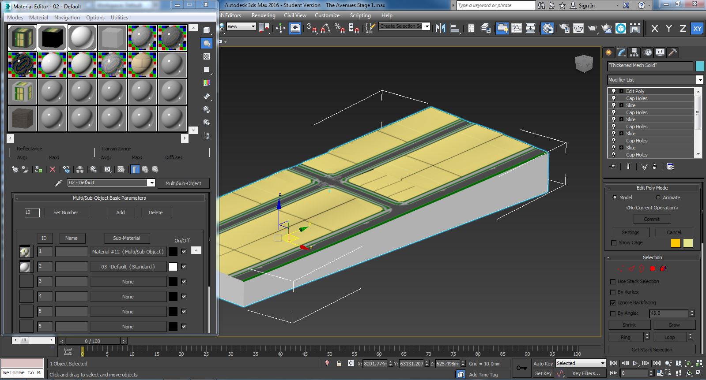The width and height of the screenshot is (706, 380).
Task: Click the Grow selection button
Action: (x=674, y=325)
